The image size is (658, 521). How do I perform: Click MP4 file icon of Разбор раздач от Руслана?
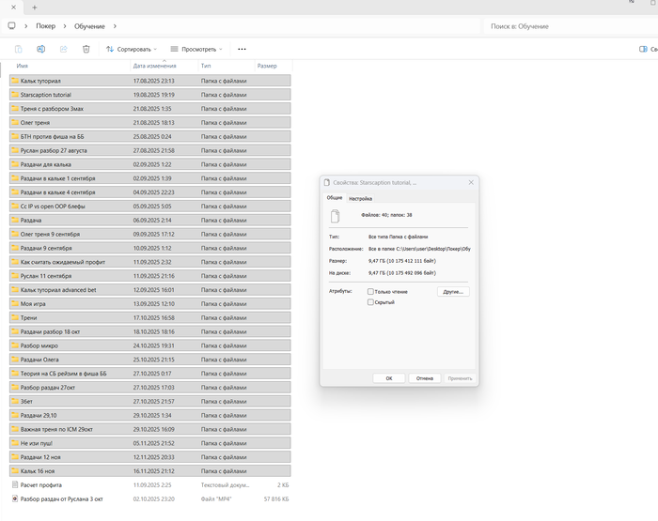[x=15, y=498]
